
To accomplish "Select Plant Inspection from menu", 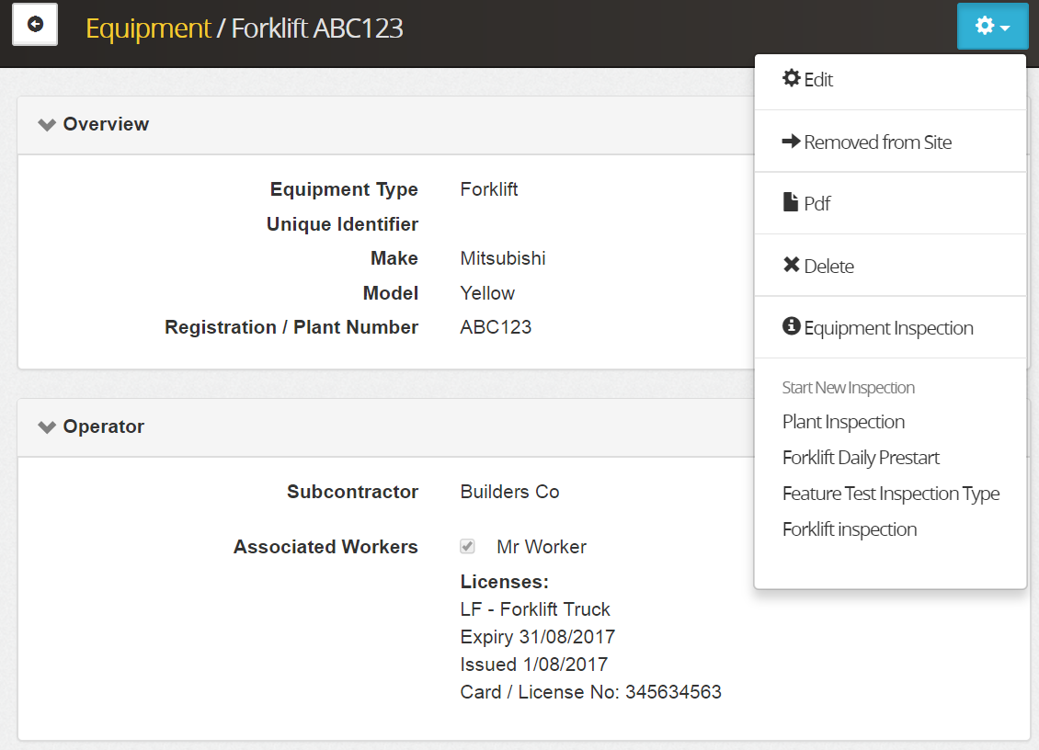I will (843, 422).
